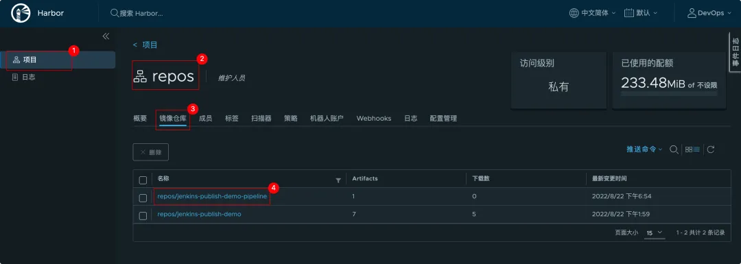This screenshot has width=741, height=264.
Task: Open the 默认 date format dropdown
Action: (642, 13)
